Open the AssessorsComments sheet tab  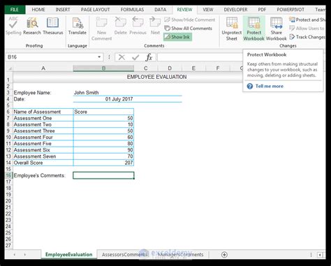124,255
